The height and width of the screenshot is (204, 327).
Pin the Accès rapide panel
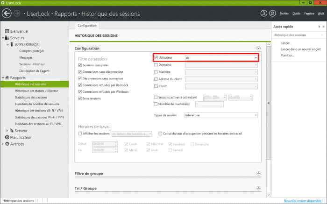tap(319, 27)
